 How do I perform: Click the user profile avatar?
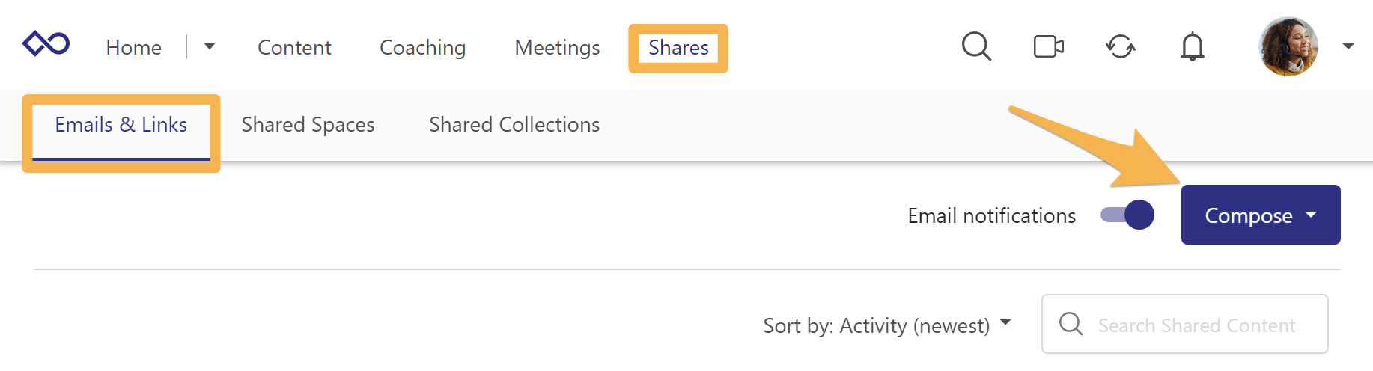(x=1288, y=46)
